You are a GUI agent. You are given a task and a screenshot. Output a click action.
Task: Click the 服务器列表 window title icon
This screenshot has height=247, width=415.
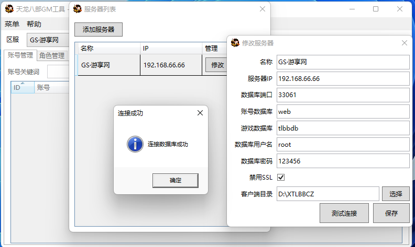click(78, 9)
